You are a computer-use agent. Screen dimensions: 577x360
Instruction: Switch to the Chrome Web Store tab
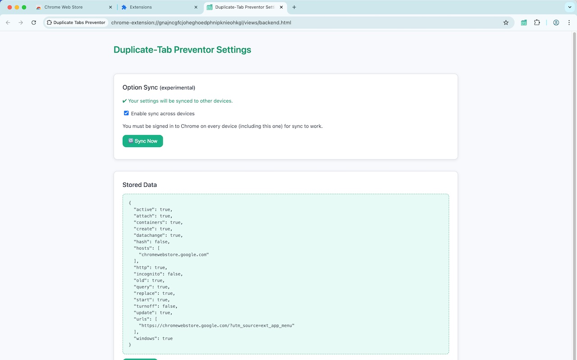[x=74, y=7]
